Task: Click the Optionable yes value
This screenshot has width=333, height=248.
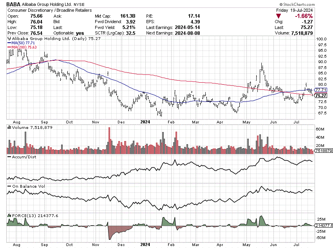Action: point(80,33)
